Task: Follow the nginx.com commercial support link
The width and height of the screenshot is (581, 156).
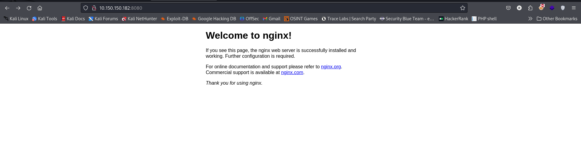Action: click(292, 73)
